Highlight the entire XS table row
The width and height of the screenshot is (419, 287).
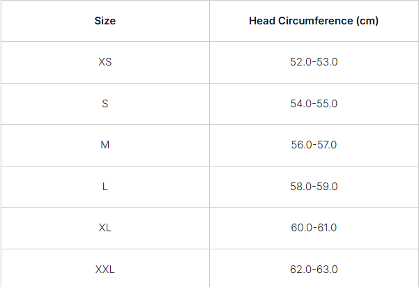click(209, 62)
